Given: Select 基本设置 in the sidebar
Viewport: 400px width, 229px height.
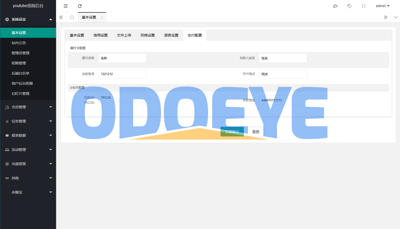Looking at the screenshot, I should point(28,33).
